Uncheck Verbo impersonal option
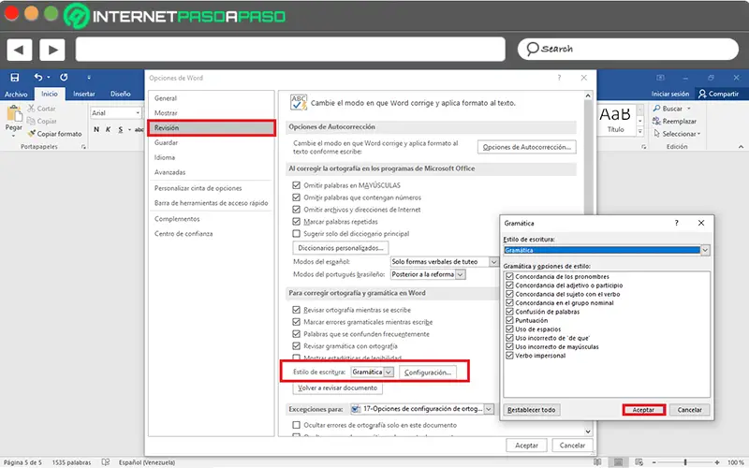This screenshot has width=749, height=468. coord(509,356)
